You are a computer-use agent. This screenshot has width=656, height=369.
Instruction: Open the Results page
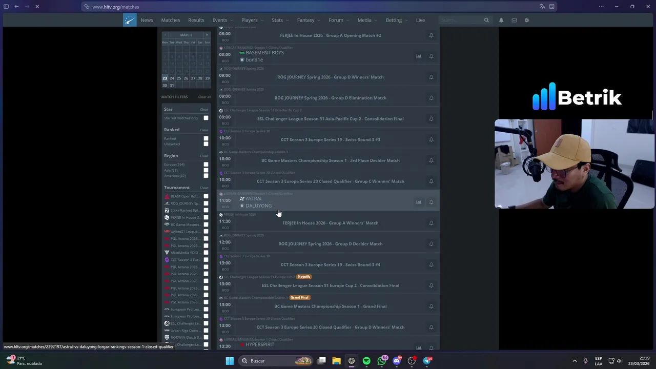[196, 20]
